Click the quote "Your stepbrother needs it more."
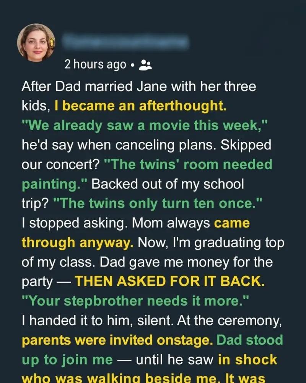The width and height of the screenshot is (306, 383). coord(136,301)
